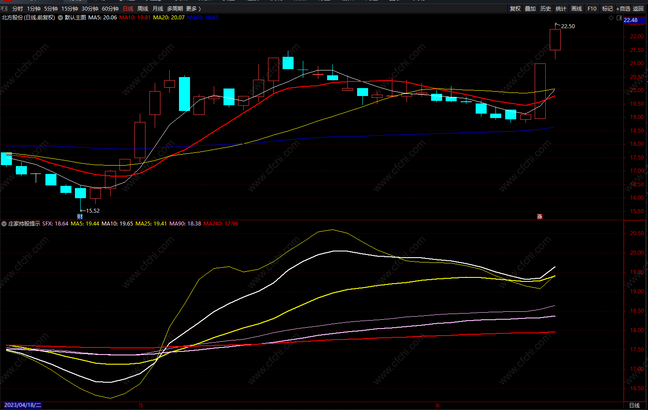Click the month 6 marker on time axis

438,406
